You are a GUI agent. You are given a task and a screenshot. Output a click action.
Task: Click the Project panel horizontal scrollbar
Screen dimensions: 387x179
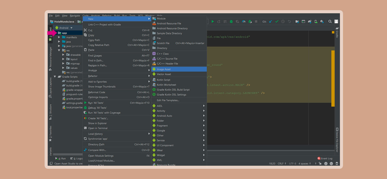coord(68,154)
